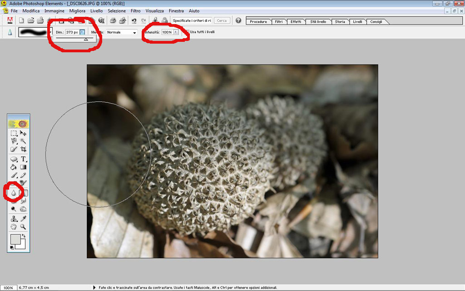Select the Crop tool
This screenshot has width=465, height=291.
point(23,149)
